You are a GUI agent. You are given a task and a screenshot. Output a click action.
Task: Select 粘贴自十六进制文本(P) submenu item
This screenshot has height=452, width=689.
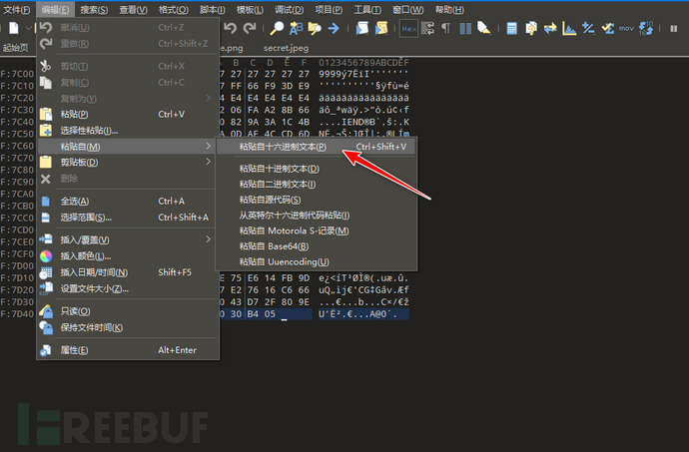[x=316, y=147]
